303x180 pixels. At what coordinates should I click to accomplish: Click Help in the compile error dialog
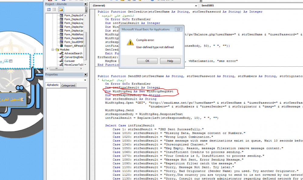pyautogui.click(x=170, y=61)
